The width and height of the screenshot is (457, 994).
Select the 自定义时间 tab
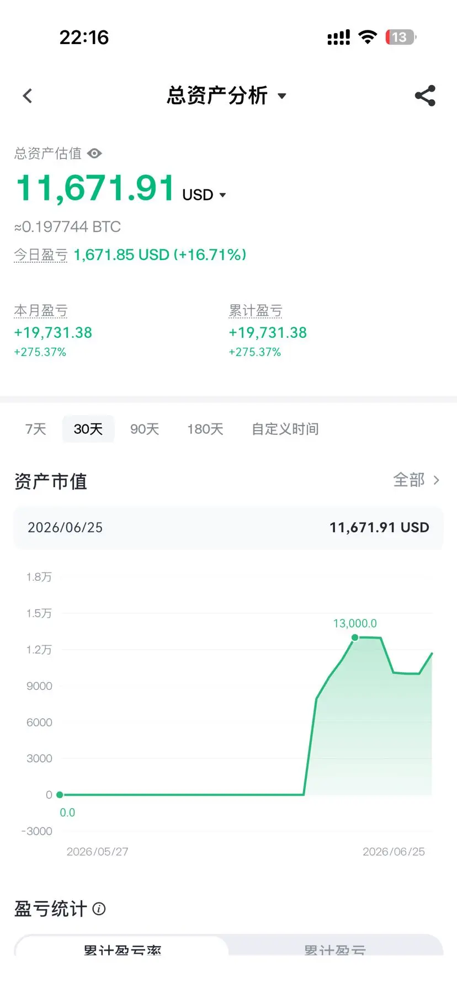pos(285,429)
